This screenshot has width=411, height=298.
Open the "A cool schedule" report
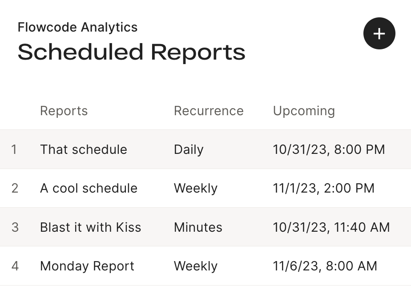89,189
